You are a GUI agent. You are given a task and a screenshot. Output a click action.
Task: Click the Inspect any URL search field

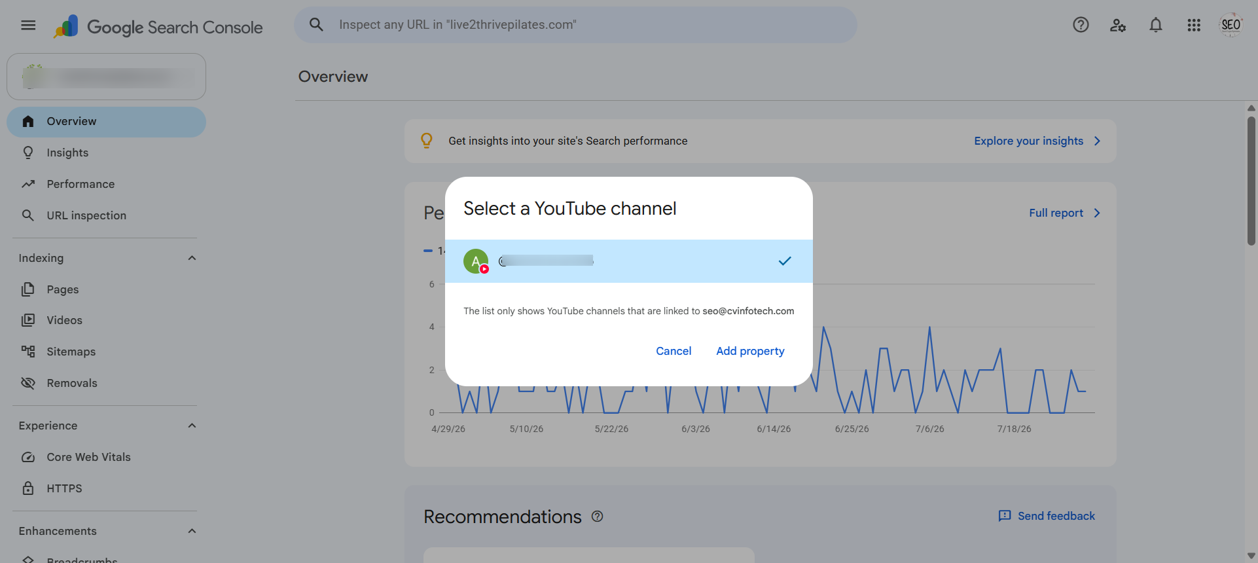[x=575, y=25]
